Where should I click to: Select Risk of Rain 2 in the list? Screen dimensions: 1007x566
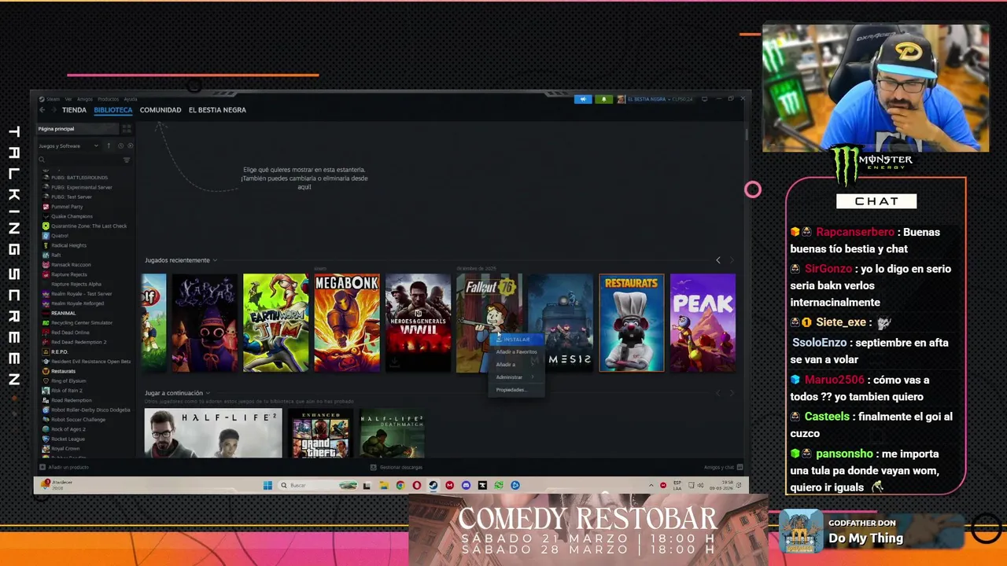(66, 390)
